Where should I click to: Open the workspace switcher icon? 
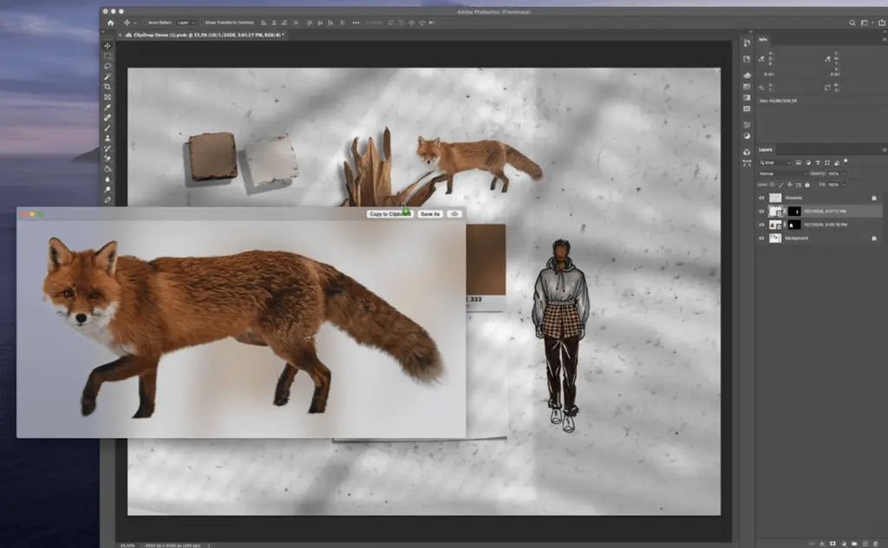click(865, 23)
